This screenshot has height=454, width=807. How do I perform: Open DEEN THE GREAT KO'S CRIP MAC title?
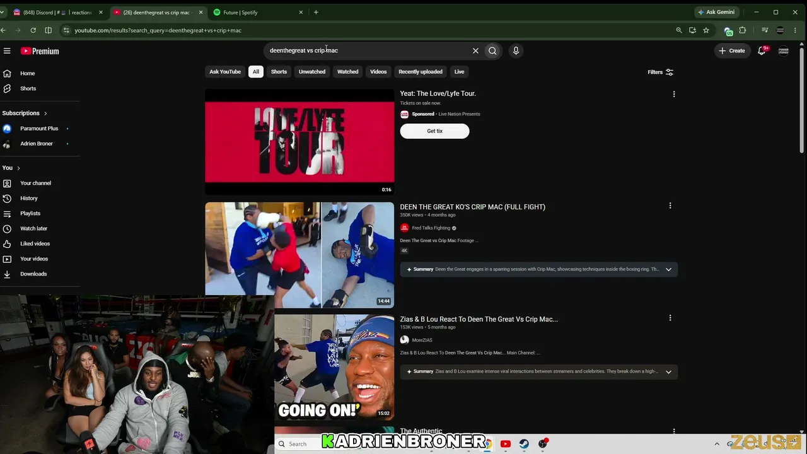(x=472, y=207)
